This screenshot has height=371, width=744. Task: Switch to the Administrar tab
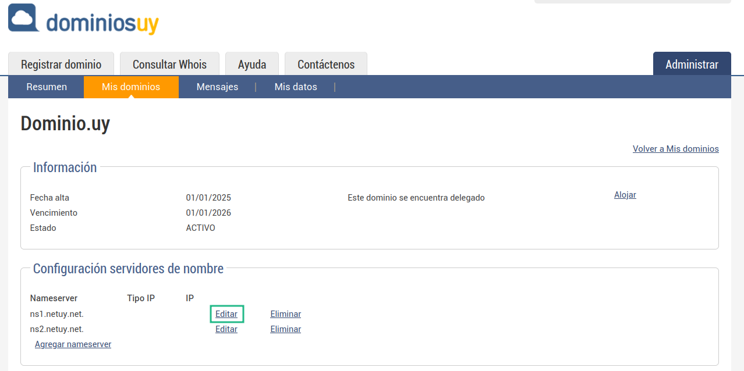point(692,65)
